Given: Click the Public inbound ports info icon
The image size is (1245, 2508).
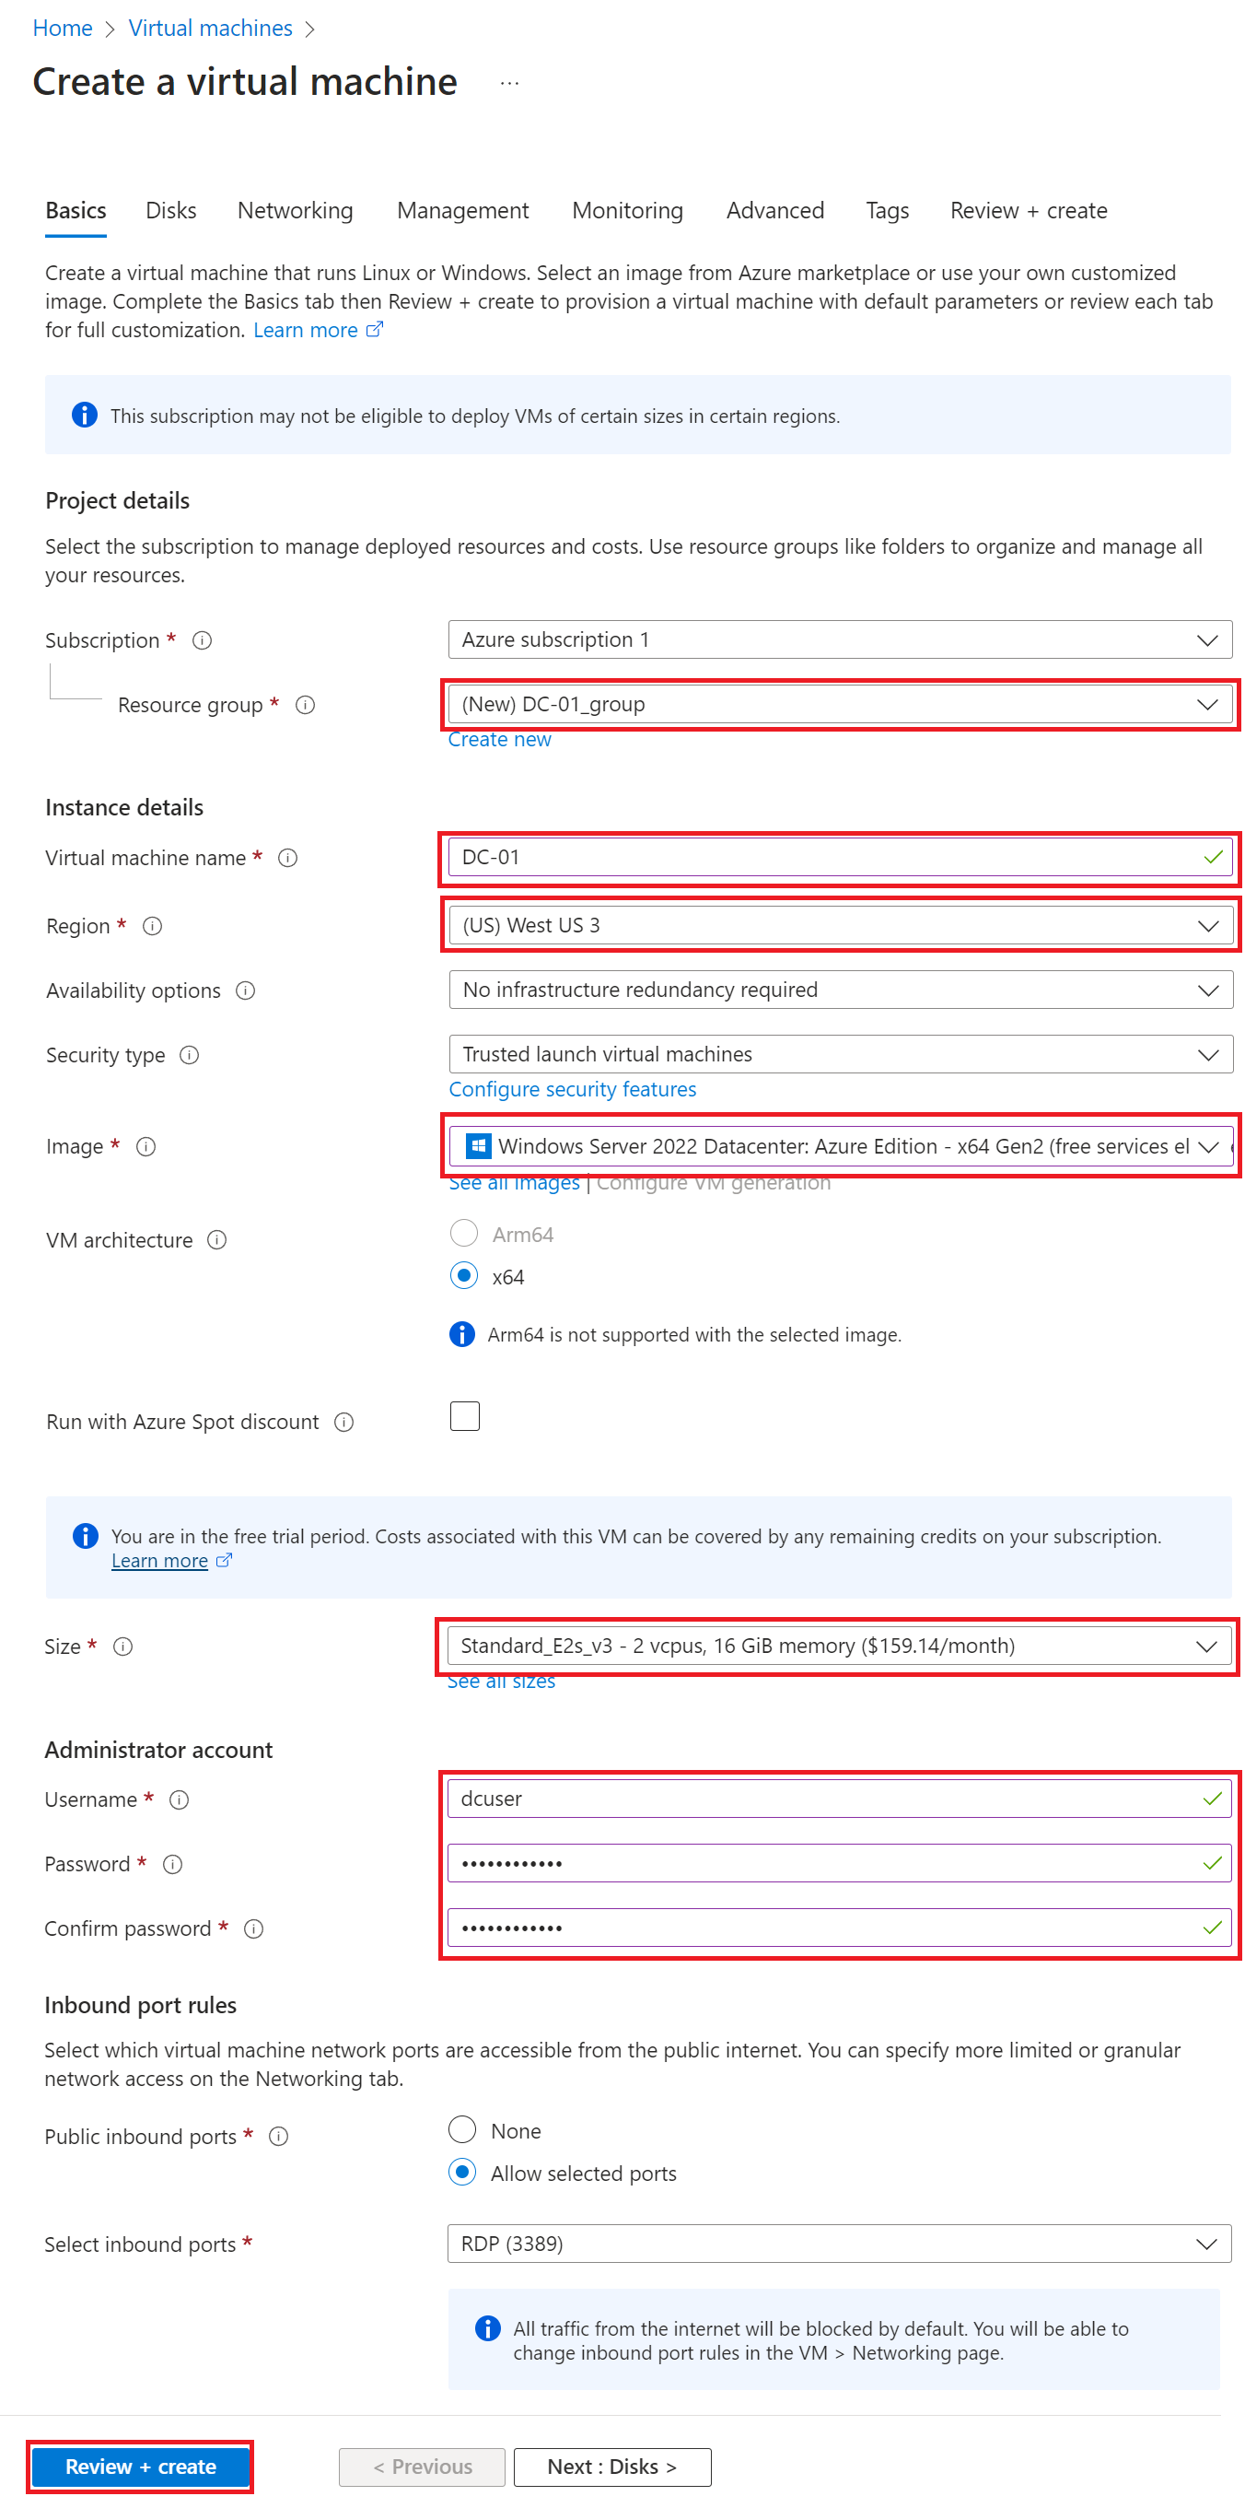Looking at the screenshot, I should point(278,2136).
